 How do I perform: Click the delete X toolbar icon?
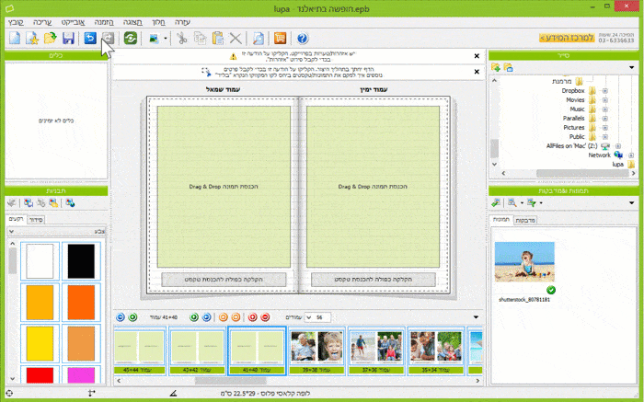[x=236, y=39]
